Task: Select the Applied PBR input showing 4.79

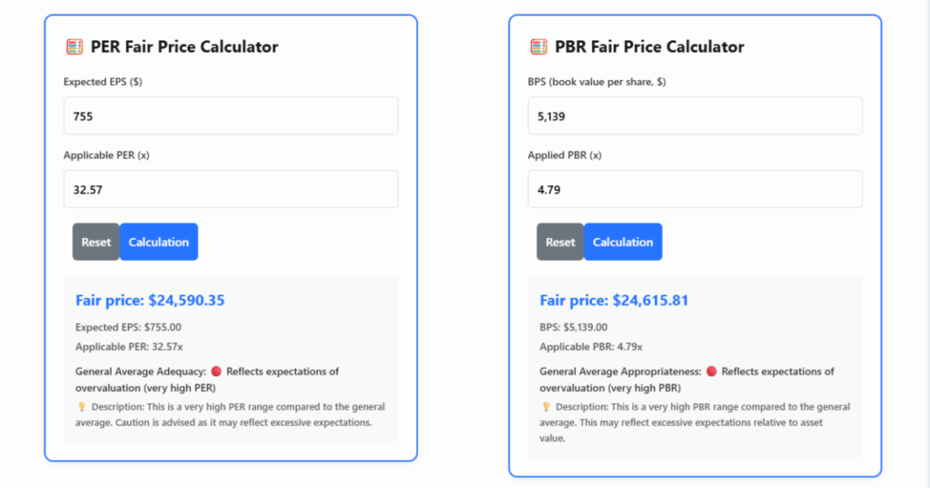Action: click(x=695, y=189)
